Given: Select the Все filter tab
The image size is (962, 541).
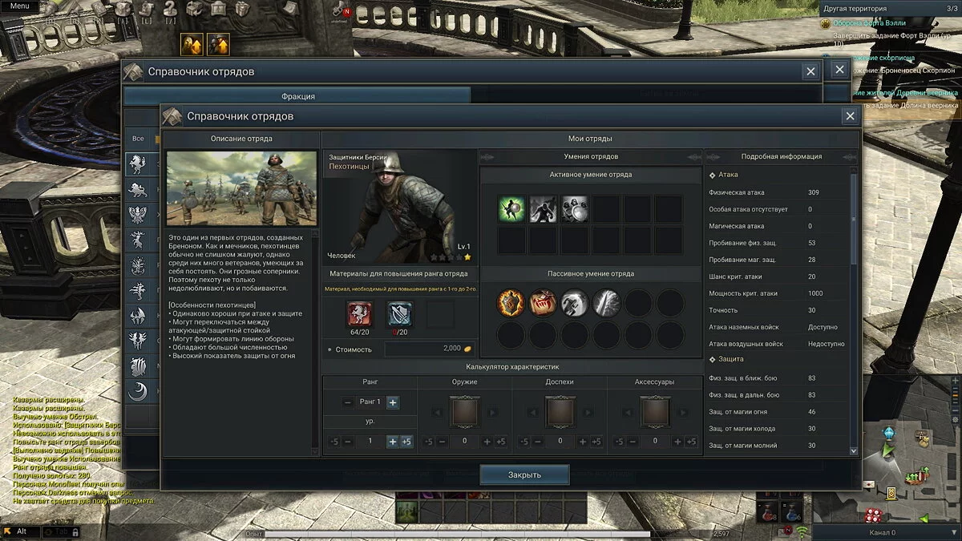Looking at the screenshot, I should point(138,139).
